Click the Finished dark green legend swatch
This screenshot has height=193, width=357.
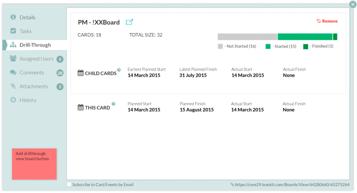point(305,46)
